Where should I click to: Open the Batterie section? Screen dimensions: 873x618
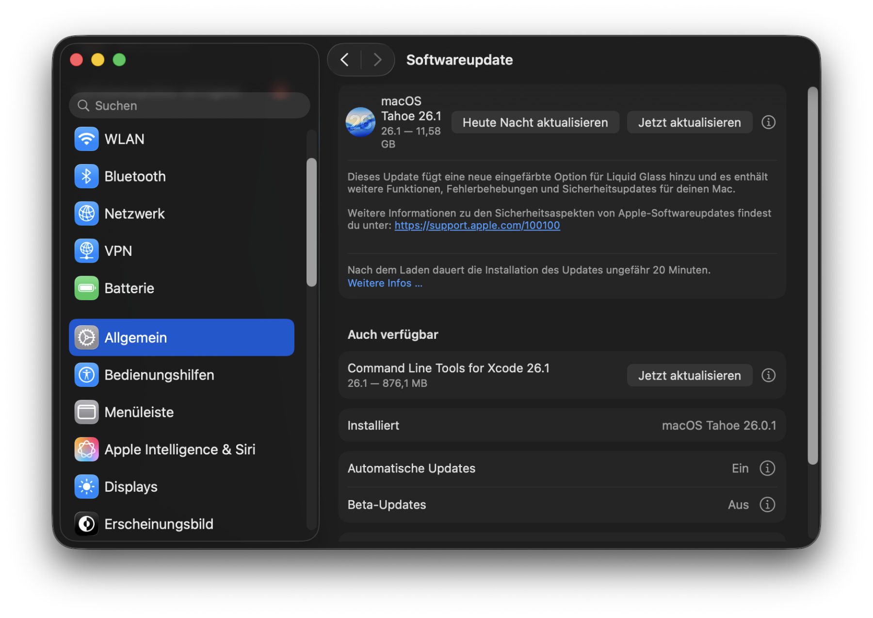pyautogui.click(x=129, y=288)
